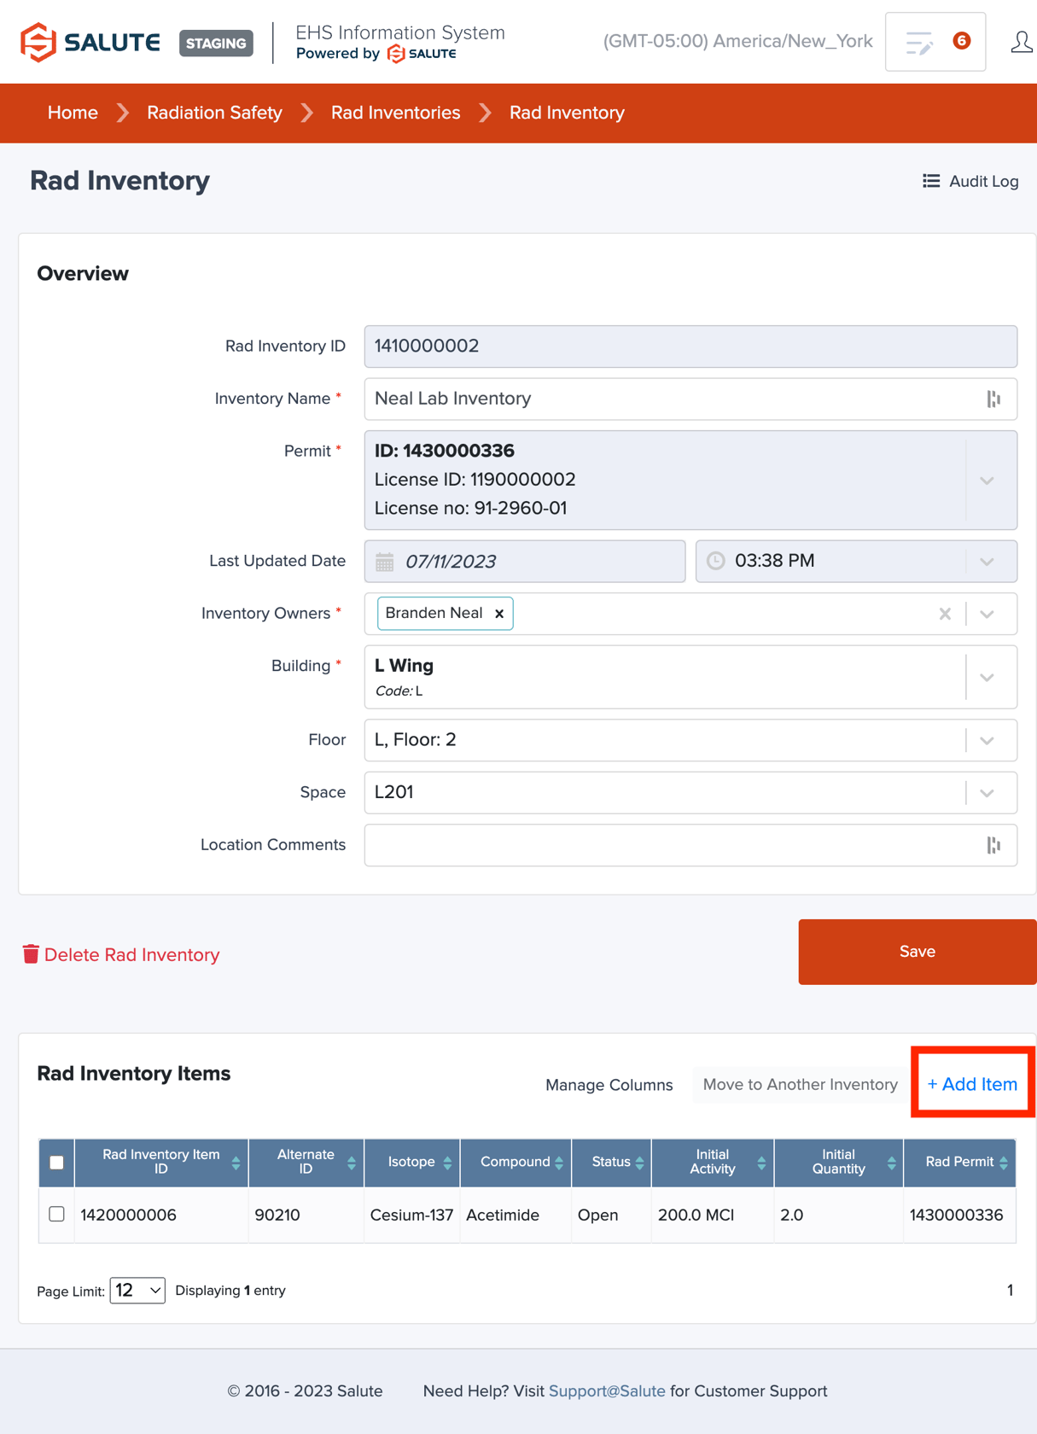Click the + Add Item link
Screen dimensions: 1037x1434
[972, 1084]
